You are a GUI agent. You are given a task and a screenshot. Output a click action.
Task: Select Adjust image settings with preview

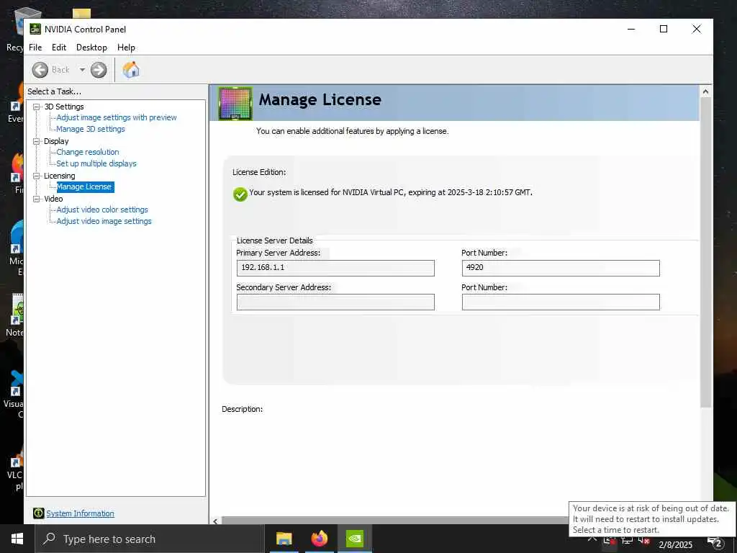click(x=117, y=117)
